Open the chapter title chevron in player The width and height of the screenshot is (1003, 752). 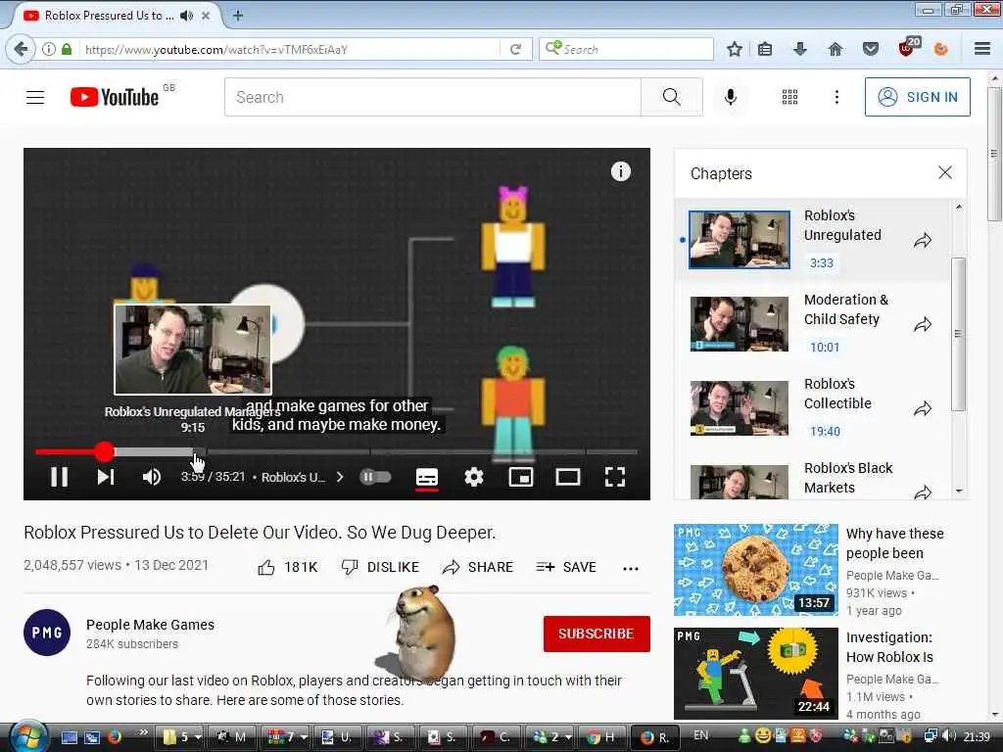click(x=340, y=477)
